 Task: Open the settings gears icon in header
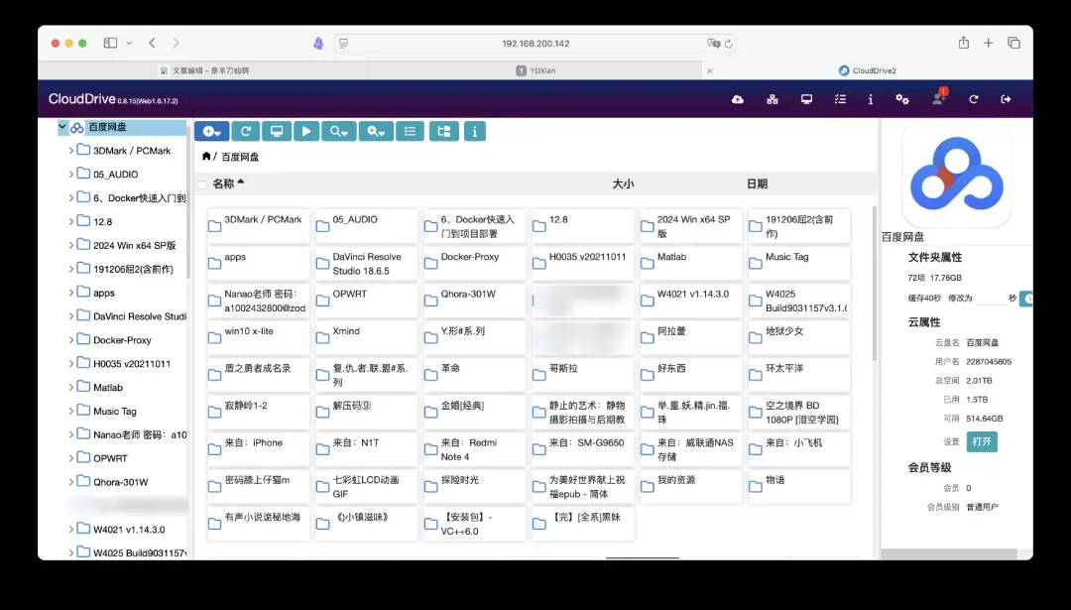(902, 99)
